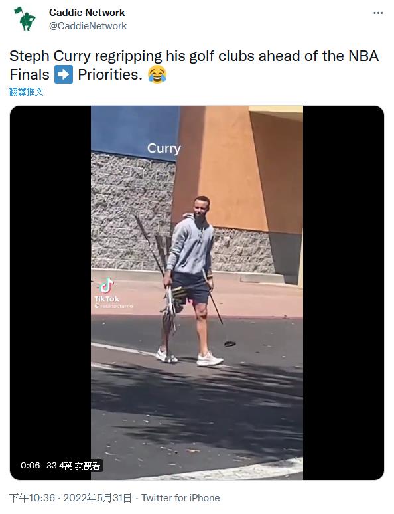Play the video on the man's hoodie
This screenshot has width=394, height=514.
(190, 244)
